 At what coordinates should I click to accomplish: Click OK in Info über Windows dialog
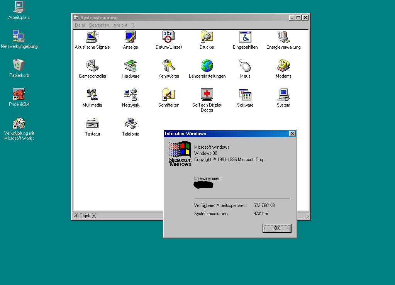(277, 228)
